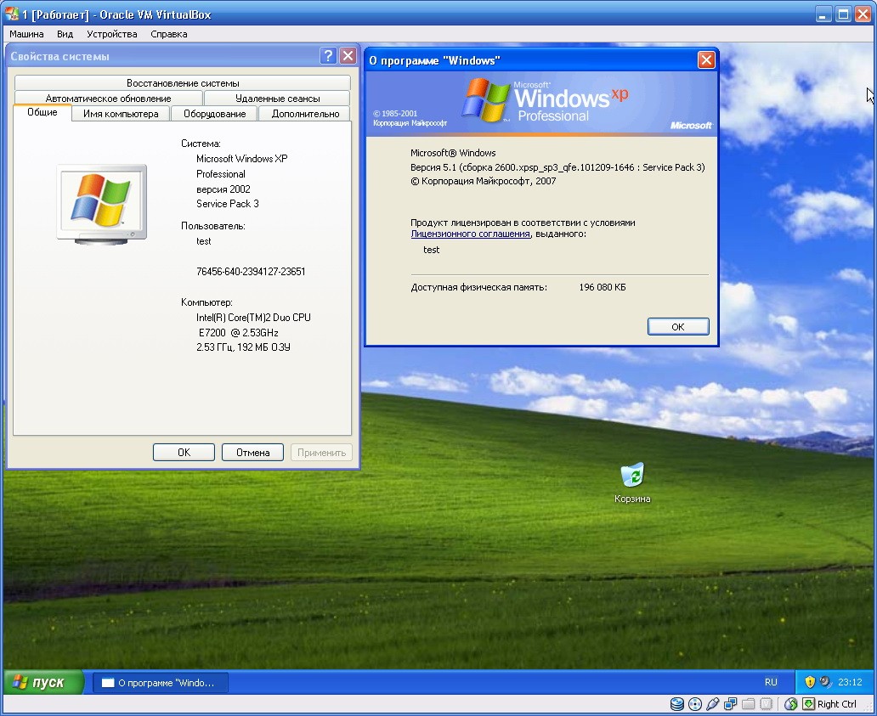Screen dimensions: 877x716
Task: Switch to the Оборудование tab
Action: [x=214, y=114]
